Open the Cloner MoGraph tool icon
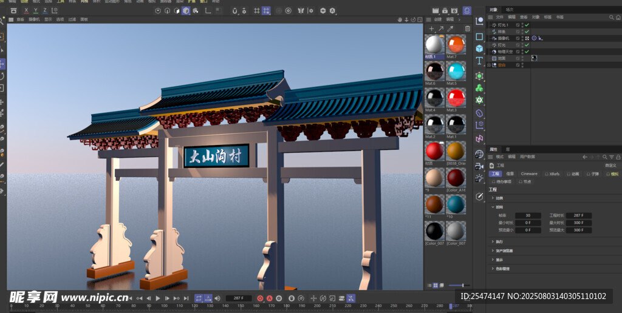Image resolution: width=622 pixels, height=313 pixels. [x=479, y=88]
